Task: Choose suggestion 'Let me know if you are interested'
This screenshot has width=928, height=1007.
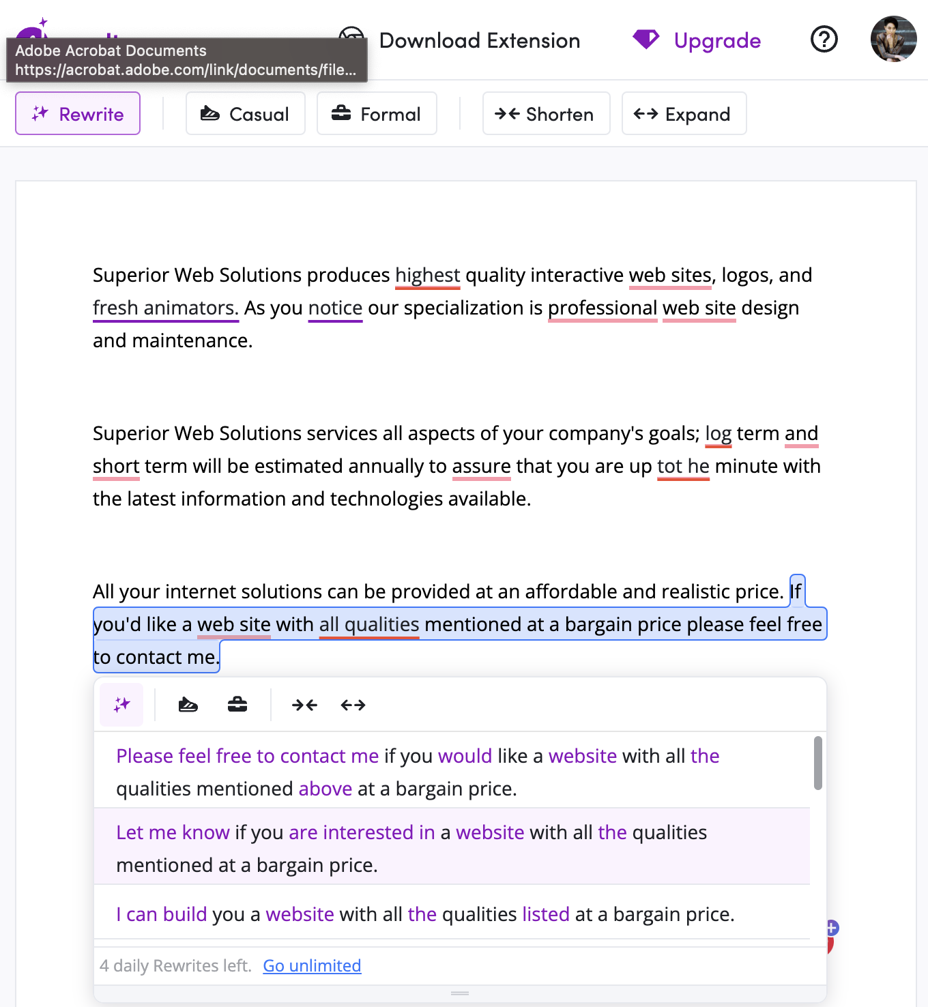Action: pos(452,847)
